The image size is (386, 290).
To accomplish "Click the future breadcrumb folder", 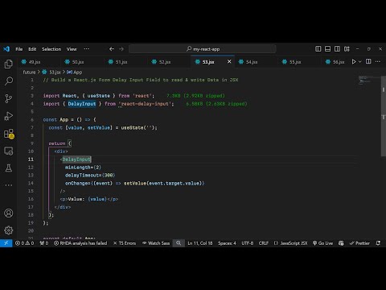I will tap(29, 72).
